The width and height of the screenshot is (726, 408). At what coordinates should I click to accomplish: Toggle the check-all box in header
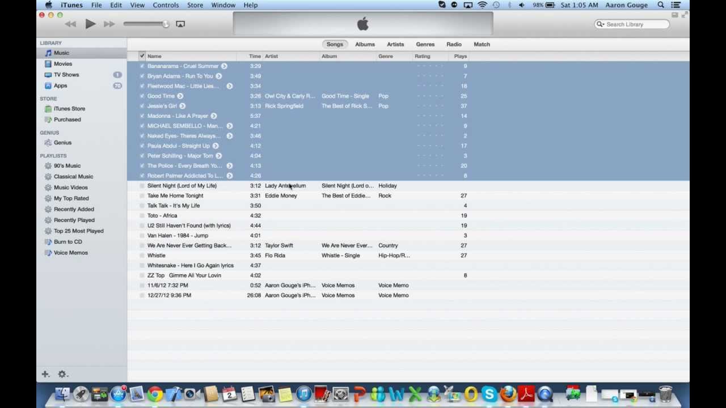[142, 56]
